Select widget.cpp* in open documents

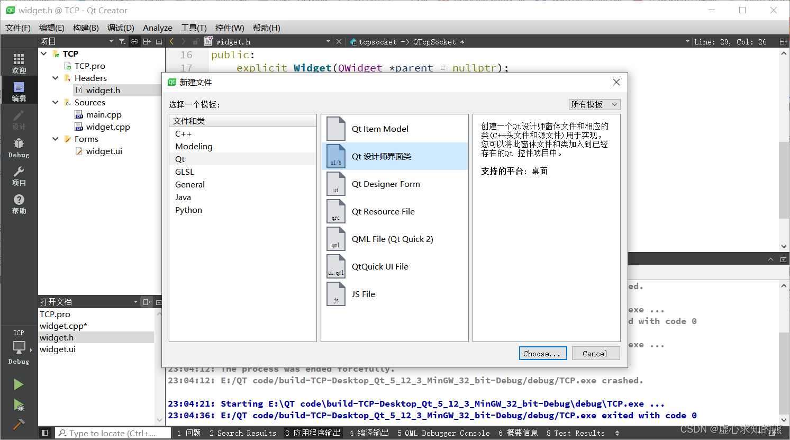pyautogui.click(x=63, y=326)
